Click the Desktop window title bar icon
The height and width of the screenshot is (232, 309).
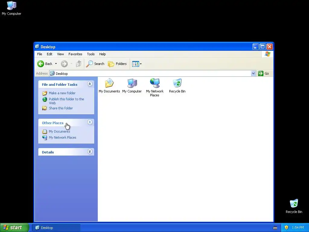[x=37, y=47]
